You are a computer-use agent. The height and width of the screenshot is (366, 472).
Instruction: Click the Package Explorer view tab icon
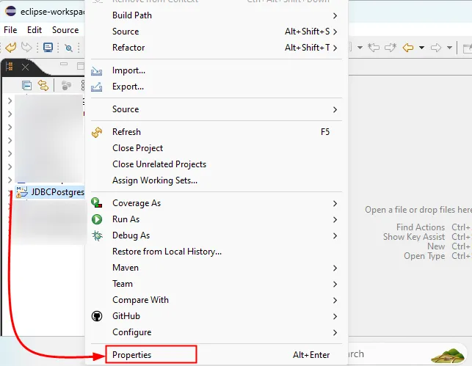click(x=10, y=66)
